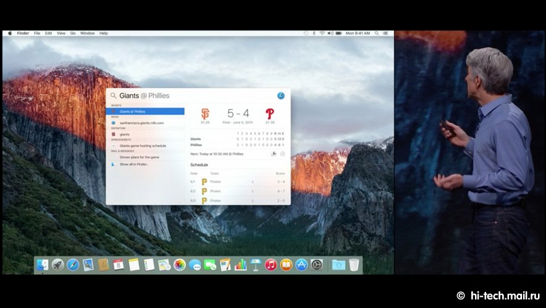The height and width of the screenshot is (308, 546).
Task: Click Time Machine icon in menu bar
Action: coord(306,33)
